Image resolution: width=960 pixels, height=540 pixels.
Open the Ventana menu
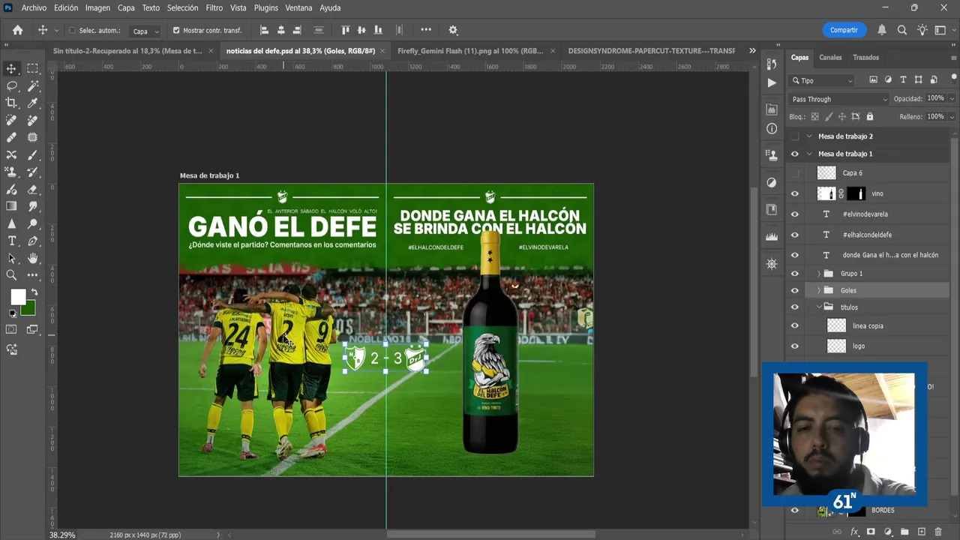pyautogui.click(x=298, y=7)
